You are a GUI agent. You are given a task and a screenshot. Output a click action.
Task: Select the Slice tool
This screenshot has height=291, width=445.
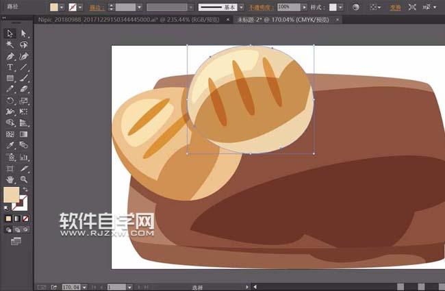[23, 168]
